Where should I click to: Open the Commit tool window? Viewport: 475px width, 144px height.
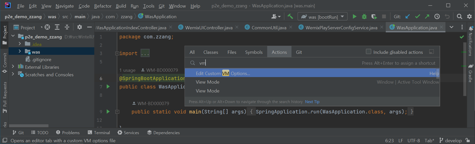5,63
